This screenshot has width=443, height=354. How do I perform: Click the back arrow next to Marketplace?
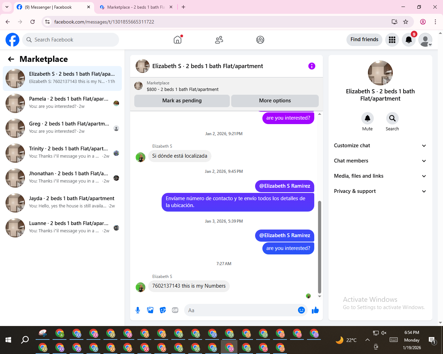click(11, 59)
